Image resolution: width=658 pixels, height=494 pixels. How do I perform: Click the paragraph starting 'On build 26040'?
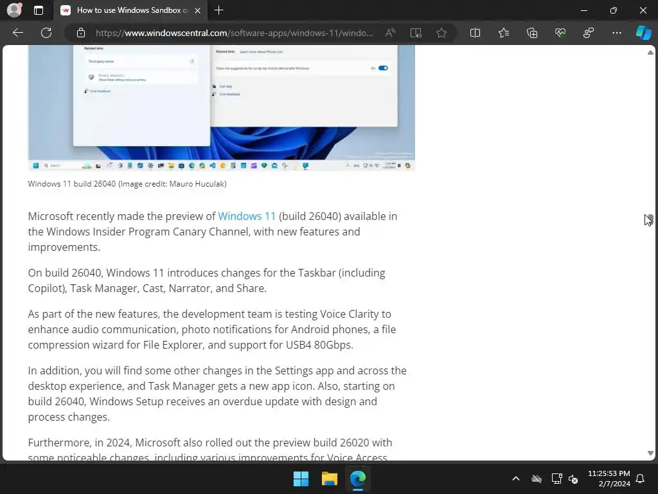207,280
